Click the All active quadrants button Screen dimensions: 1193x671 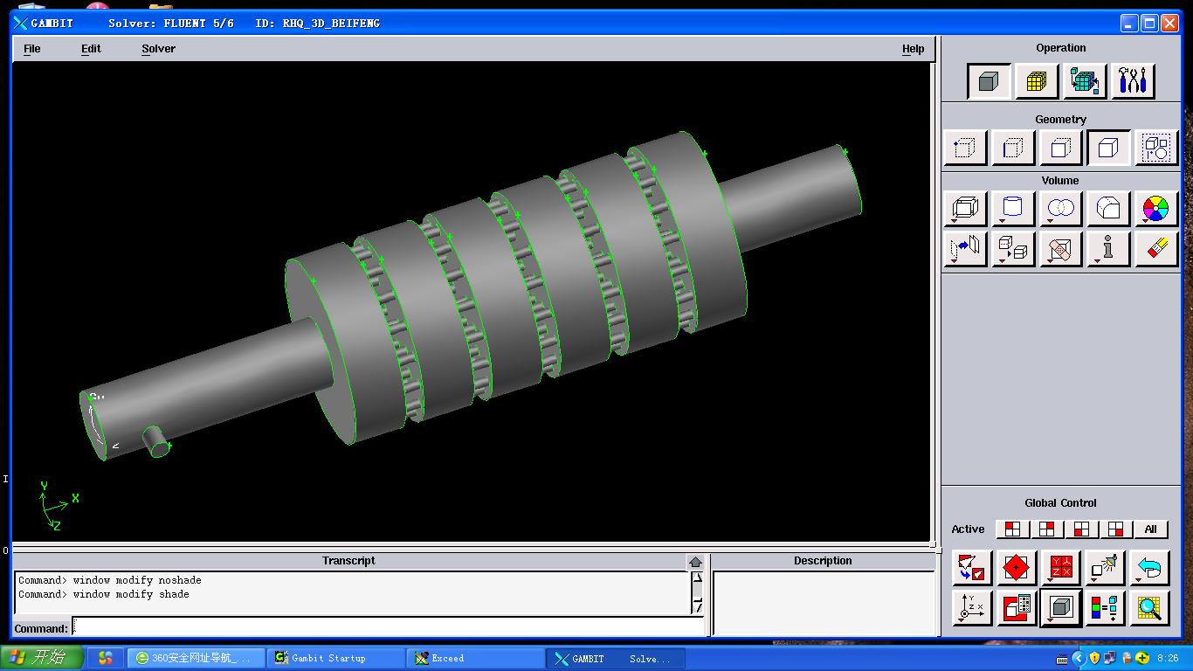[x=1150, y=529]
